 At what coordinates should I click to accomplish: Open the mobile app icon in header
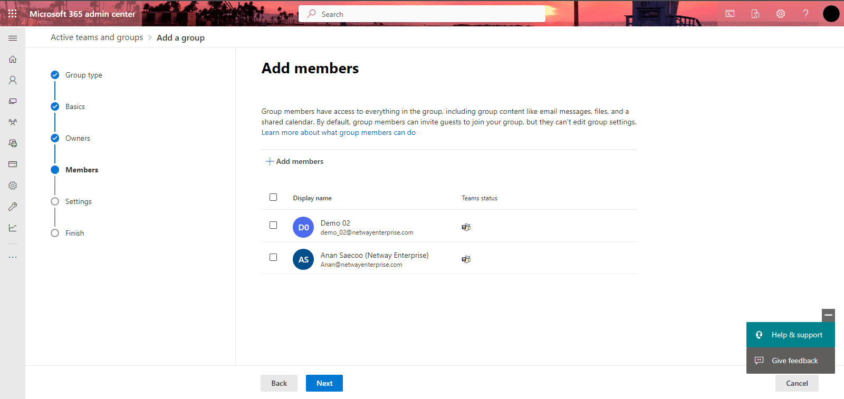(755, 14)
